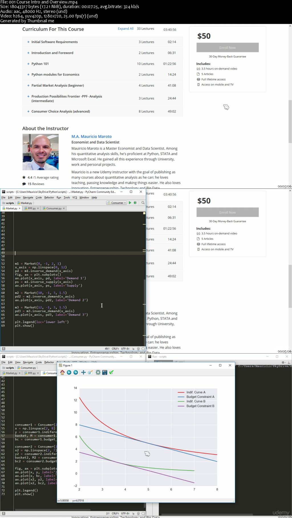This screenshot has height=518, width=292.
Task: Open the gear settings in Run - scripts window
Action: (x=283, y=362)
